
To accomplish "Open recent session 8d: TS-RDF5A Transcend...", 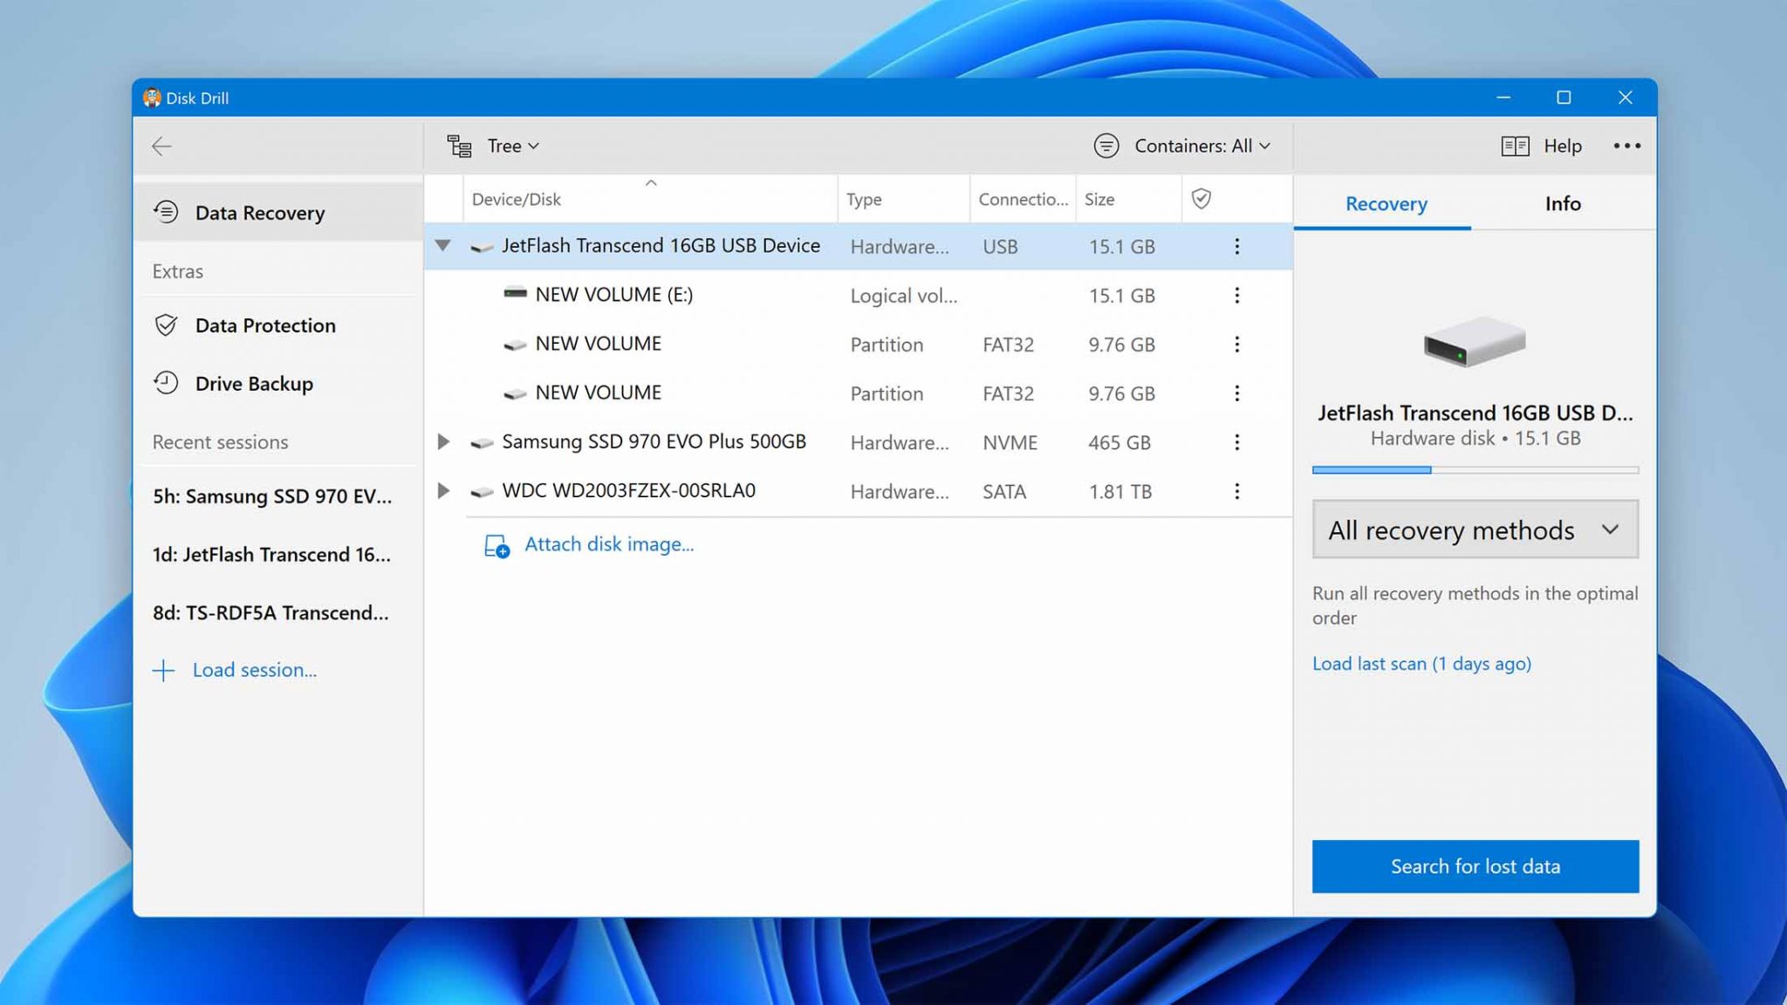I will tap(270, 613).
